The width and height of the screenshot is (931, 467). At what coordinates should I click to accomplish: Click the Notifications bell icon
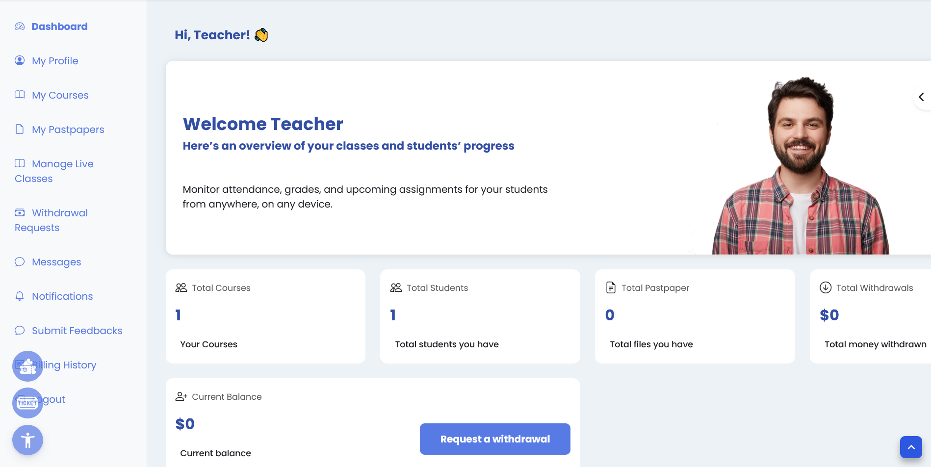click(x=20, y=296)
